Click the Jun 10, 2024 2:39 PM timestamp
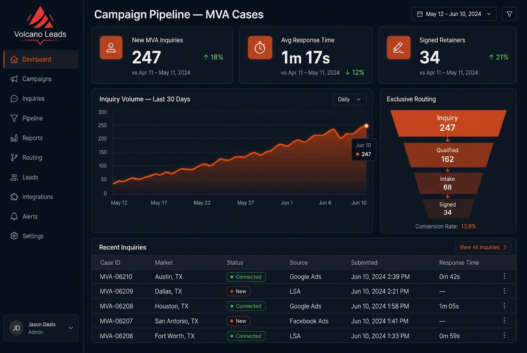Viewport: 527px width, 353px height. (x=380, y=276)
